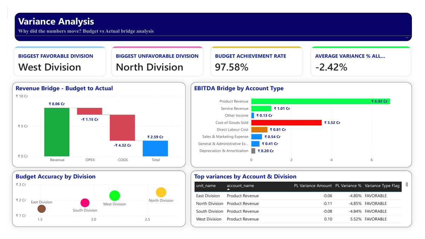This screenshot has height=239, width=425.
Task: Click the -0.06 variance amount cell
Action: click(328, 196)
